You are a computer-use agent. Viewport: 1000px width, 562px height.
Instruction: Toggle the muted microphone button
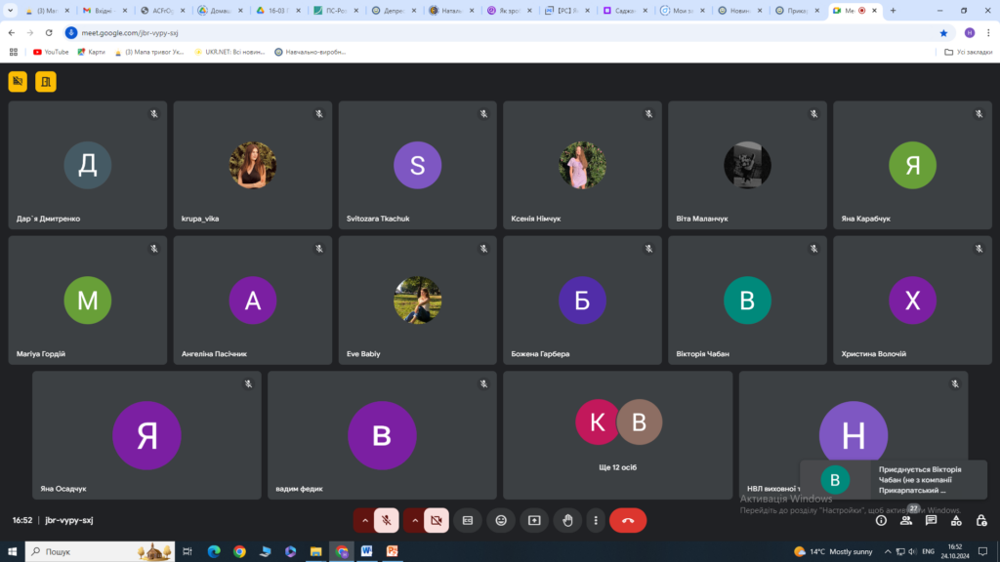pos(386,521)
